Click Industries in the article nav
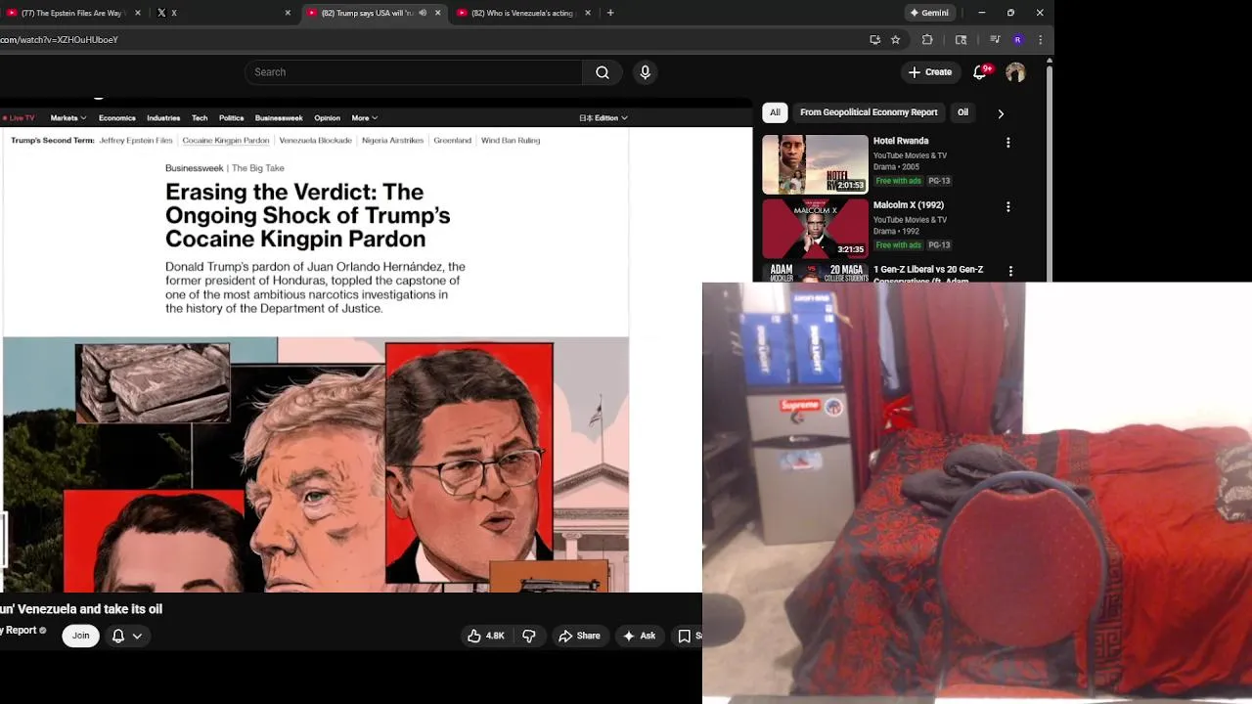 [x=163, y=118]
